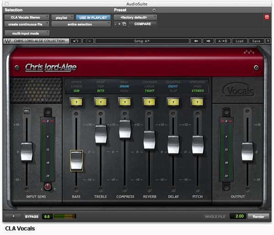
Task: Mute BASS with top fader screw button
Action: 76,114
